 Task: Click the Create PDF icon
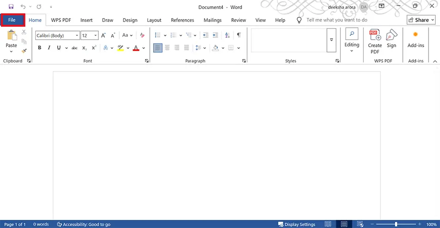pos(375,41)
